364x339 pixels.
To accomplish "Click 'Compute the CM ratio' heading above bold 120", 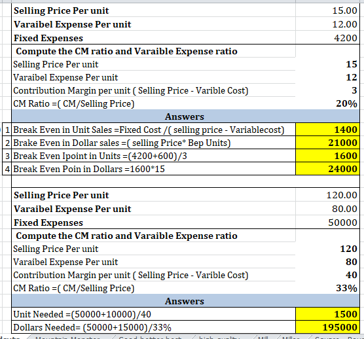I will tap(126, 236).
